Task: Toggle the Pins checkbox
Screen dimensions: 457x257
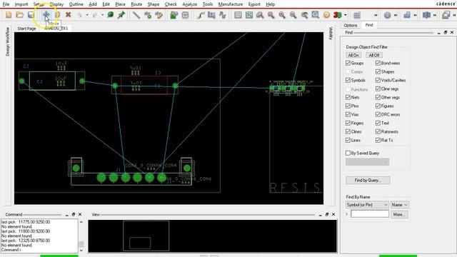Action: [x=348, y=106]
